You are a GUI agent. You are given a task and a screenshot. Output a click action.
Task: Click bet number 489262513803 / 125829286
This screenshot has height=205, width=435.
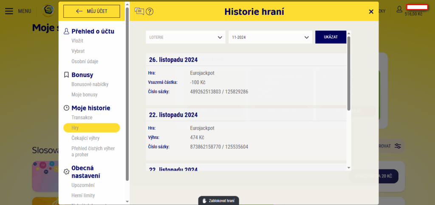point(219,91)
